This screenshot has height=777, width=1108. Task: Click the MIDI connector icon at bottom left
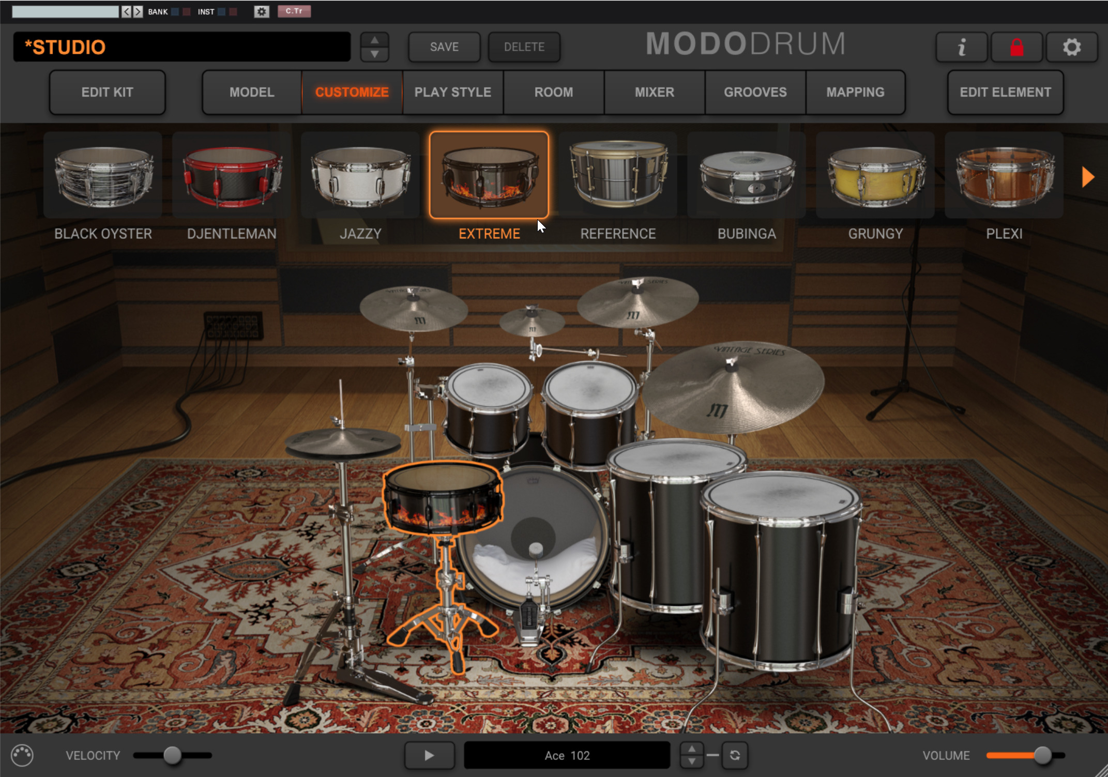coord(22,755)
